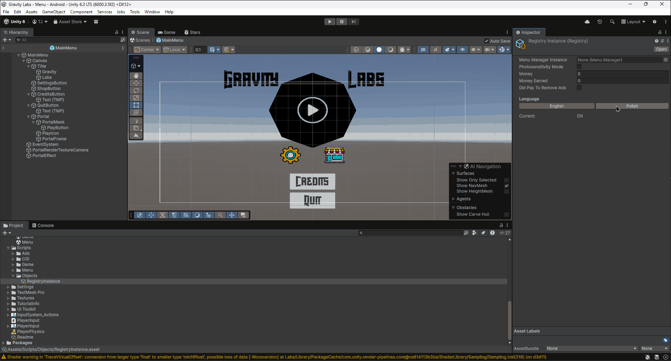671x361 pixels.
Task: Expand the Settings folder in Project
Action: (x=8, y=287)
